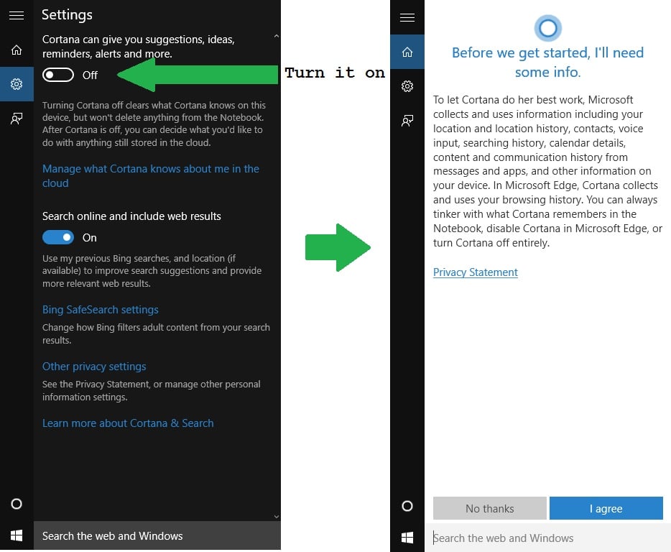Open the hamburger menu in the Settings panel
Viewport: 671px width, 552px height.
[17, 16]
